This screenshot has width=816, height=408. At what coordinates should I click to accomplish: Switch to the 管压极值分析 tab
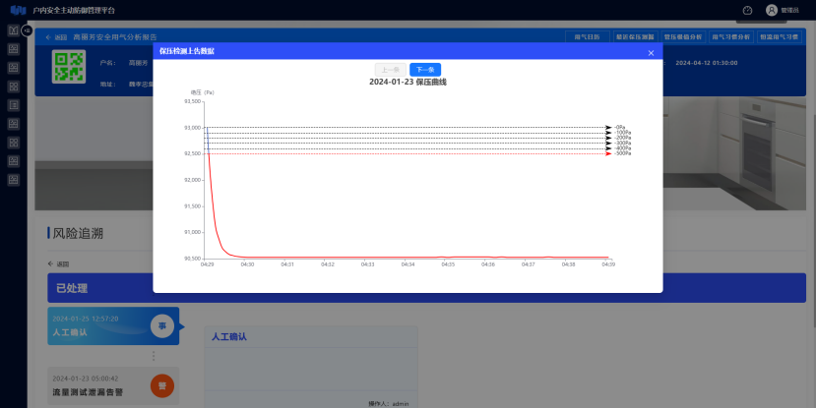coord(683,37)
